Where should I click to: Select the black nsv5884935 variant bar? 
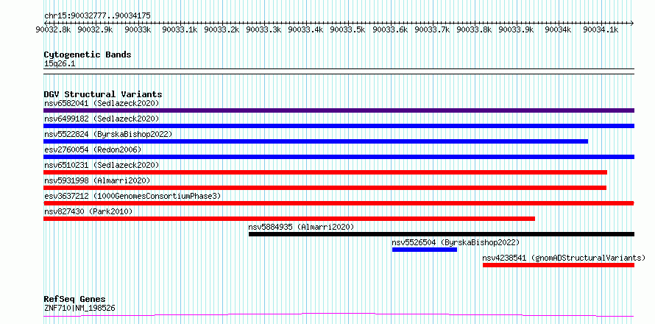point(442,234)
